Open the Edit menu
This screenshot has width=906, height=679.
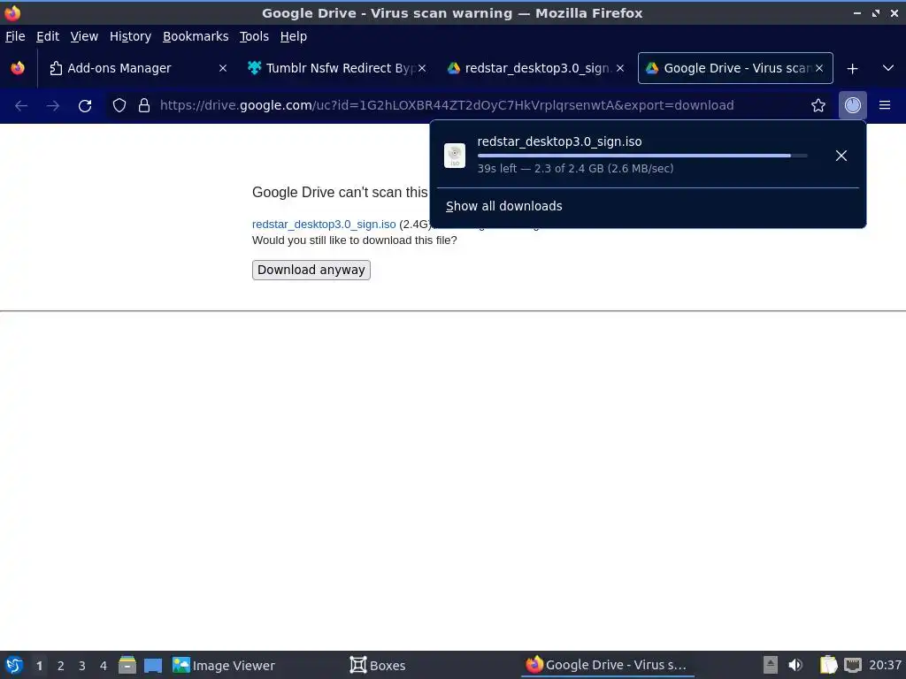point(48,36)
